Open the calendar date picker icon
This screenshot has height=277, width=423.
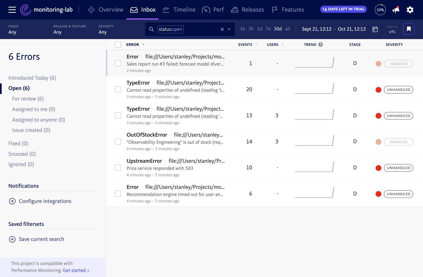click(375, 29)
